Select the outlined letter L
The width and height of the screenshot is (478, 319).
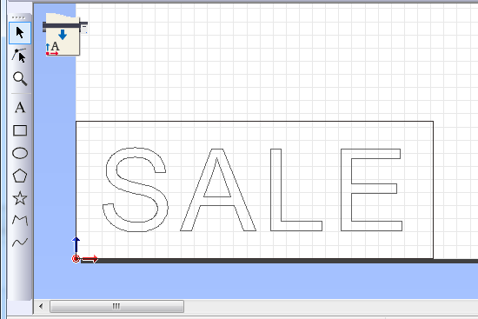click(296, 189)
